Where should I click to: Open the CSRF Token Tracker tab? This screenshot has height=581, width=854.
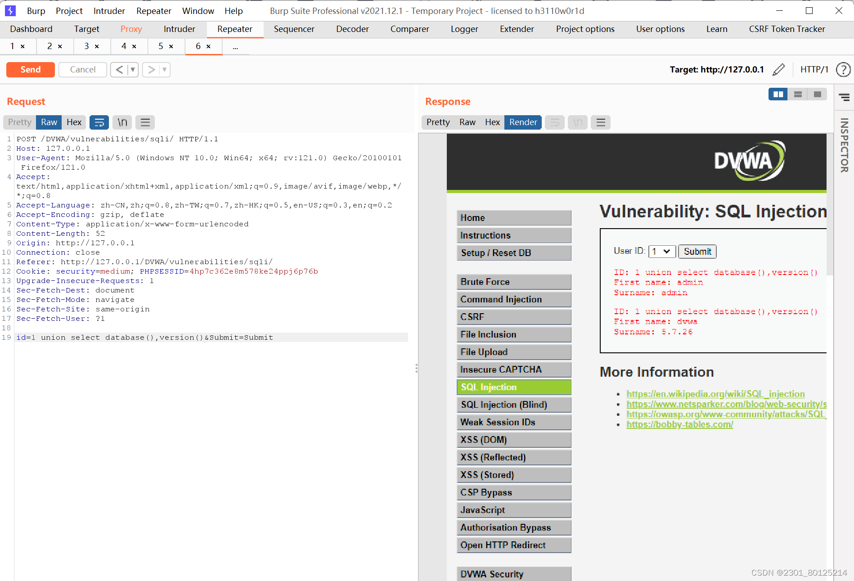tap(787, 29)
